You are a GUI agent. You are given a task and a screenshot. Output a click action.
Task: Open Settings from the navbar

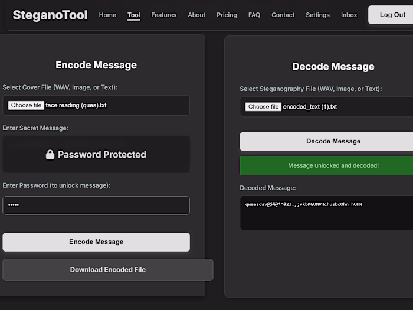coord(317,15)
